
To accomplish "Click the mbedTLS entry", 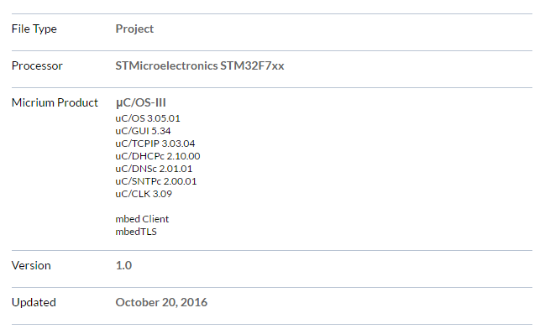I will (x=136, y=232).
